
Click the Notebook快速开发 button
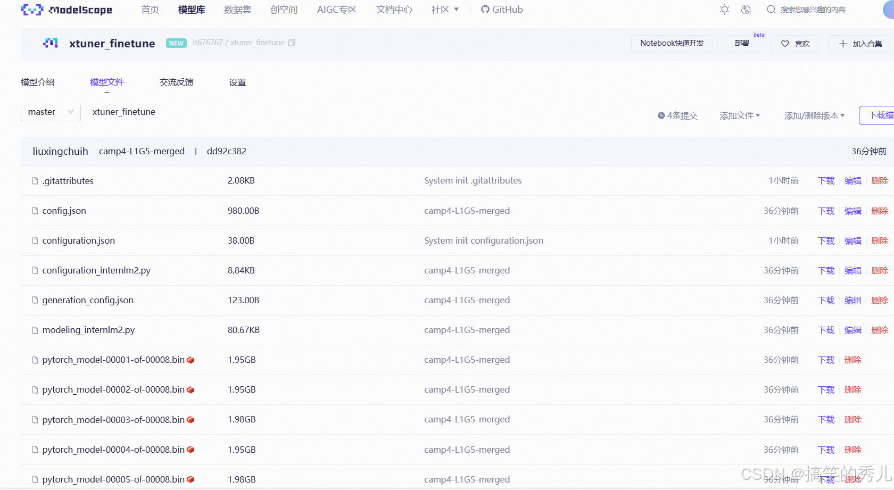point(672,43)
